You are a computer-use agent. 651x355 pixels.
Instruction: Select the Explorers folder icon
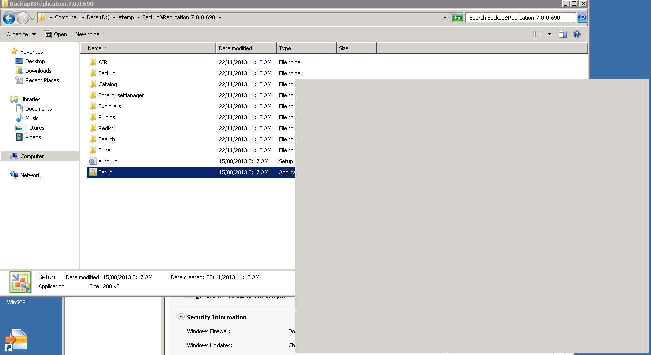(x=93, y=106)
